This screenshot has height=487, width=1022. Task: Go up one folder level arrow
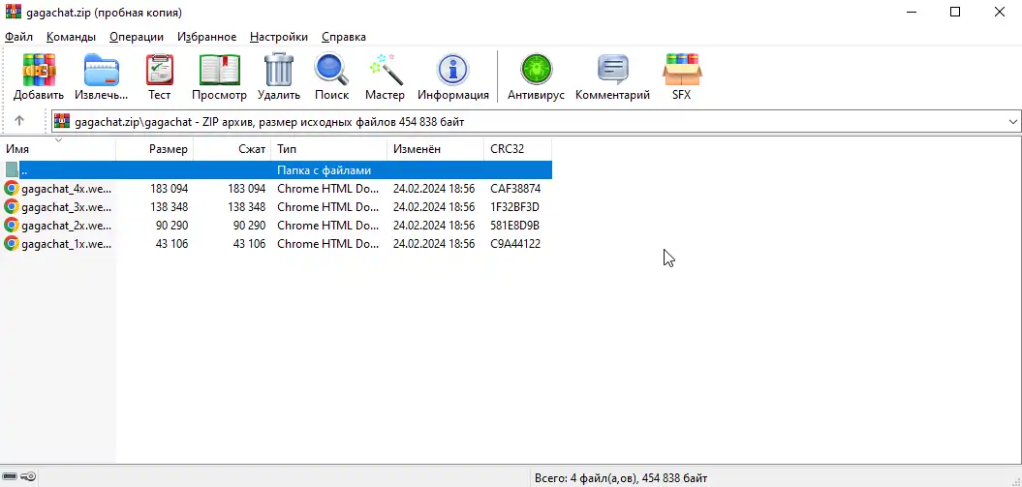click(19, 121)
